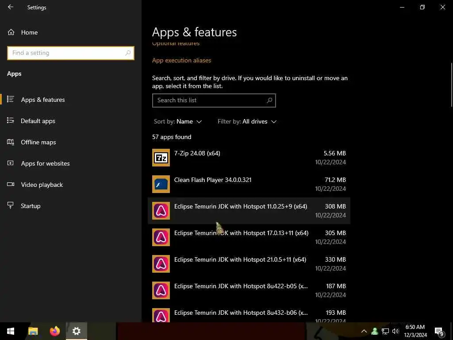The height and width of the screenshot is (340, 453).
Task: Open the taskbar clock and date
Action: pyautogui.click(x=415, y=331)
